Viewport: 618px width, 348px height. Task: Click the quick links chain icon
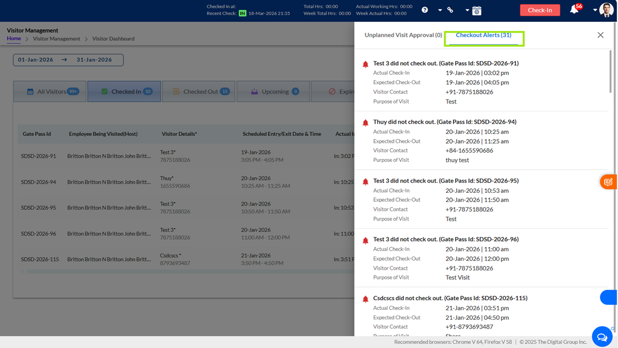pos(450,10)
